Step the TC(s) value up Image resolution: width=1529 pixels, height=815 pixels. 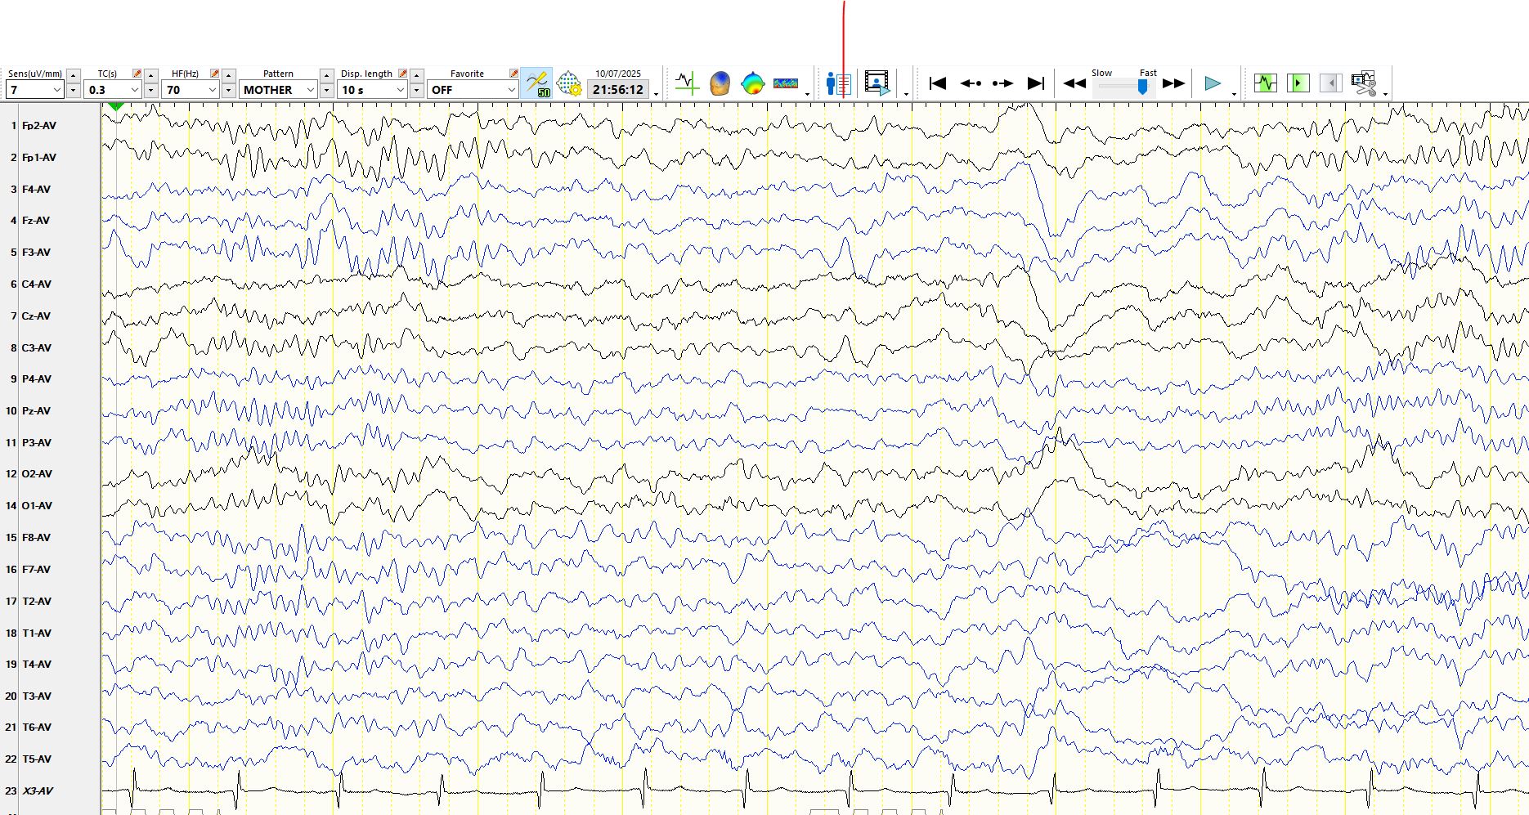pyautogui.click(x=150, y=75)
